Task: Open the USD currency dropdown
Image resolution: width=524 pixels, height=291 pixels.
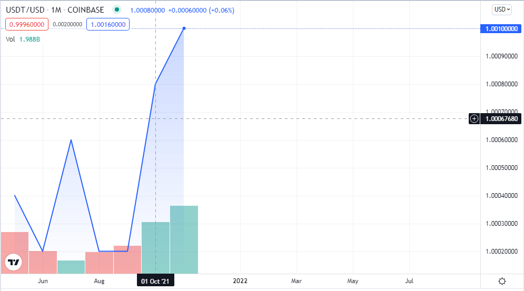Action: coord(502,9)
